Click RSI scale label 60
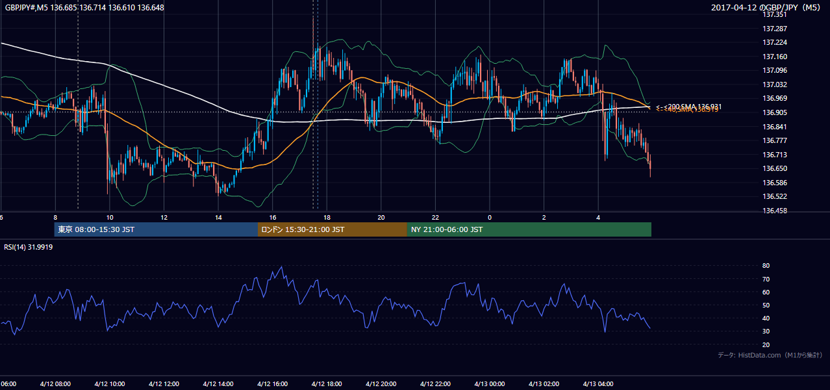Image resolution: width=830 pixels, height=390 pixels. (x=766, y=292)
